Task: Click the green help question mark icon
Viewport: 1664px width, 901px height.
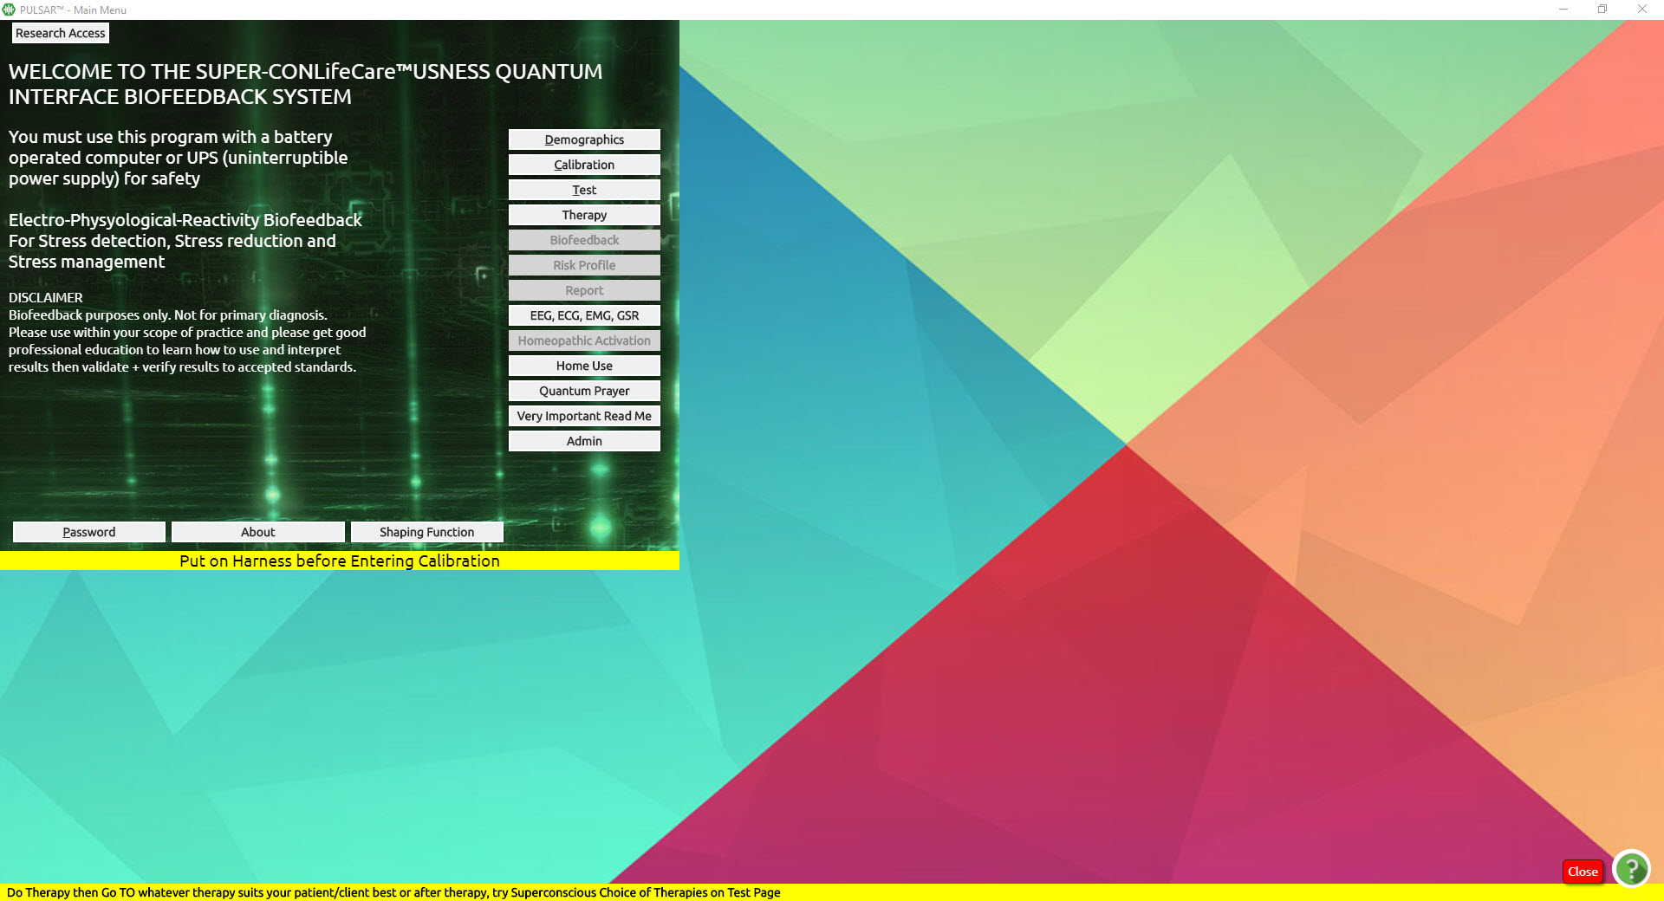Action: pos(1631,869)
